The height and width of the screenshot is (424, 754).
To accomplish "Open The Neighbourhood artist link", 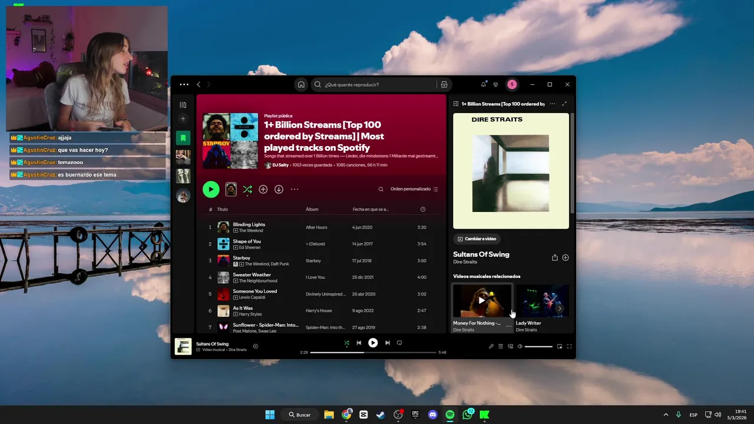I will (x=258, y=281).
